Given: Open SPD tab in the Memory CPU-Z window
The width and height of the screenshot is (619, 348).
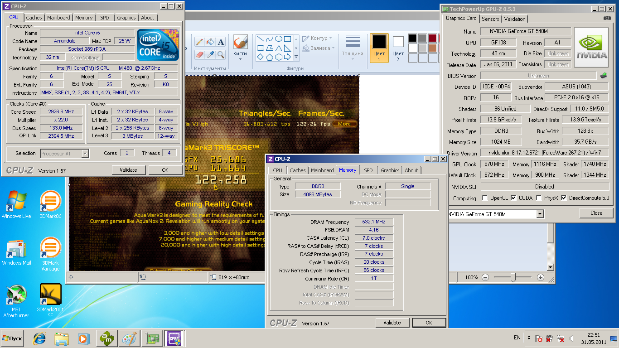Looking at the screenshot, I should coord(368,170).
